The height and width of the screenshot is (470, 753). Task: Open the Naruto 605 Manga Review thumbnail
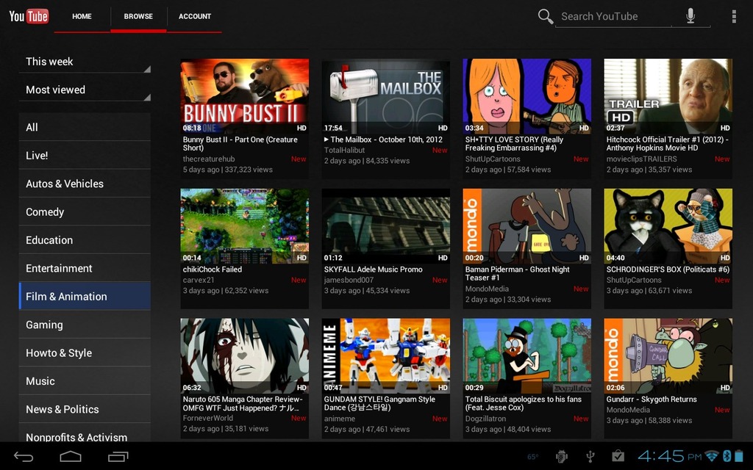[x=244, y=356]
